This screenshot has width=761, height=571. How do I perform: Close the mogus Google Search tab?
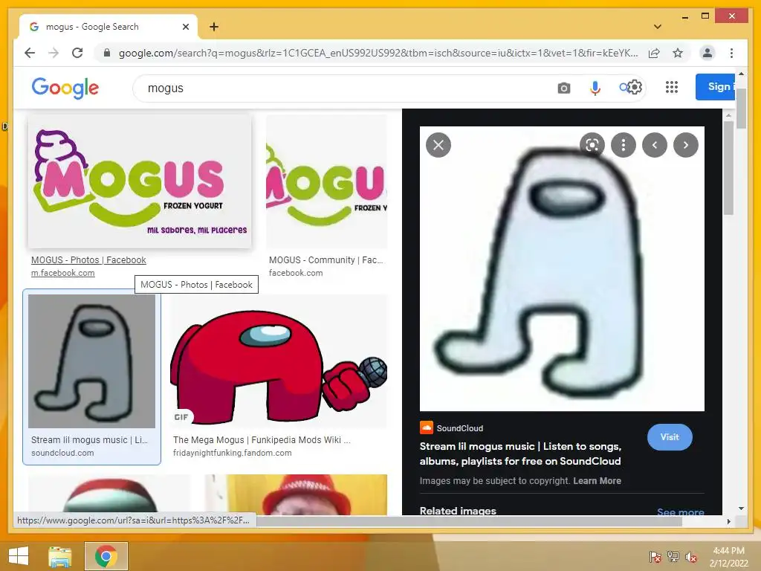[x=185, y=27]
